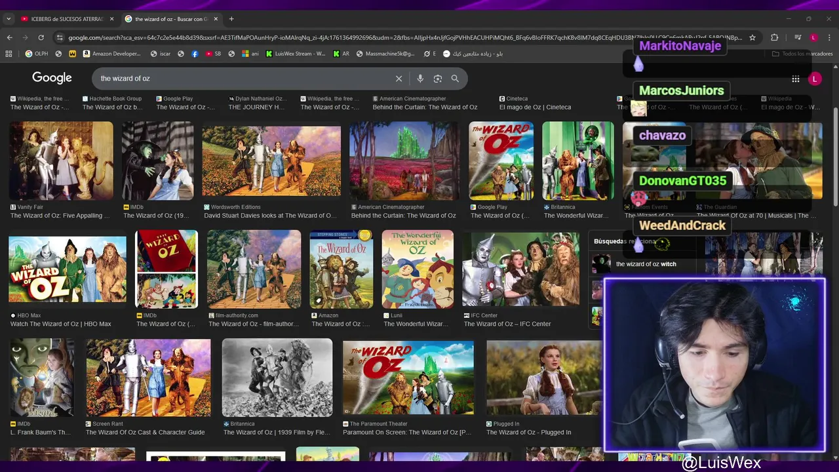Close the ICEBERG de SUCESOS tab

pos(111,19)
